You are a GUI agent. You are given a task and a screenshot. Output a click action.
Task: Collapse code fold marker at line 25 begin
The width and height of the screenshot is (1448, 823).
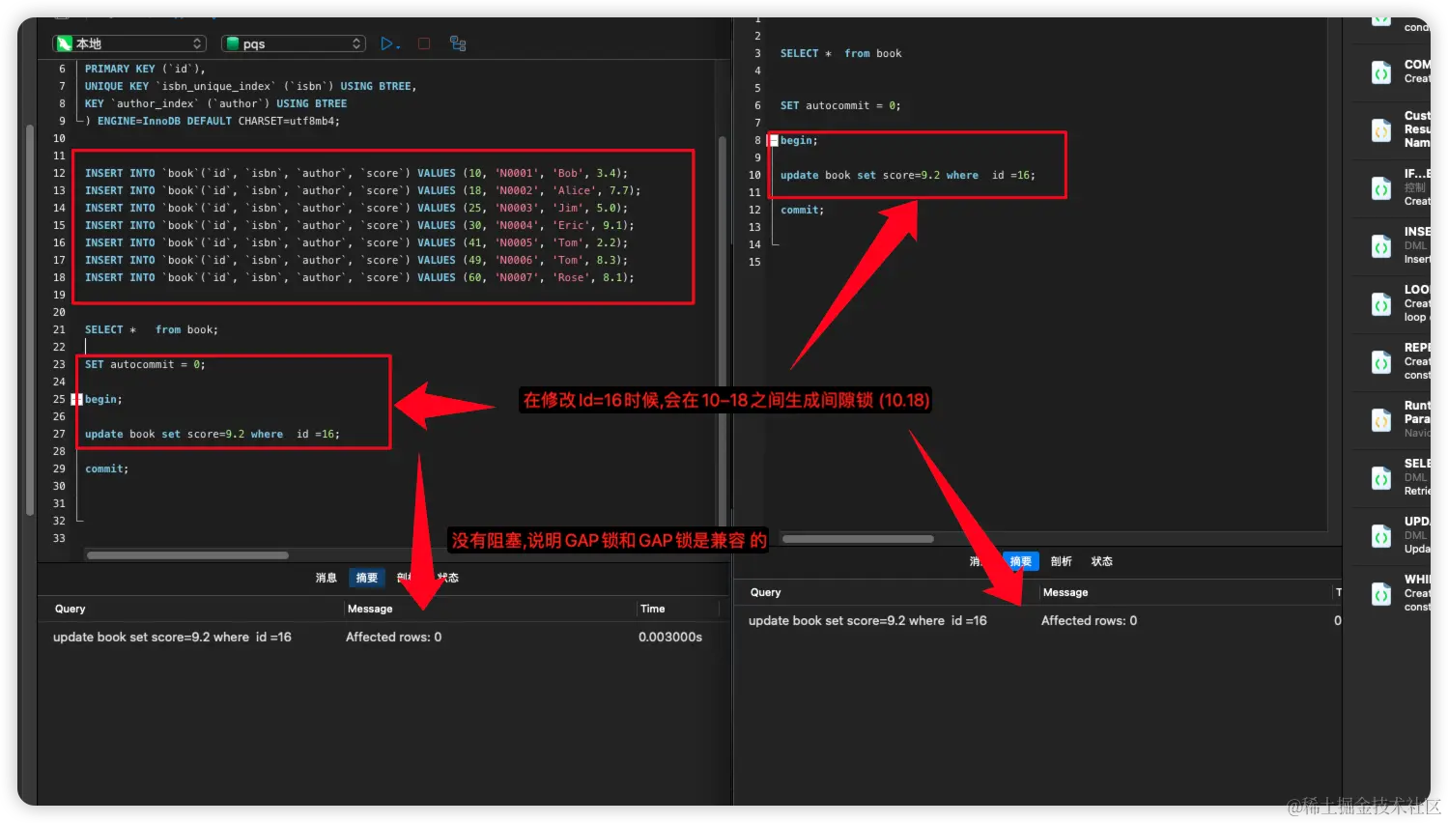(x=76, y=399)
